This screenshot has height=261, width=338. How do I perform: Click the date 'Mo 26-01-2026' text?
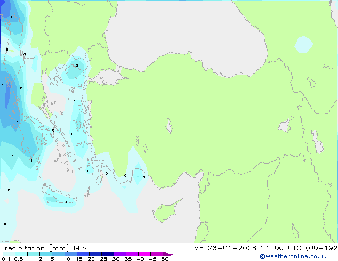[225, 248]
